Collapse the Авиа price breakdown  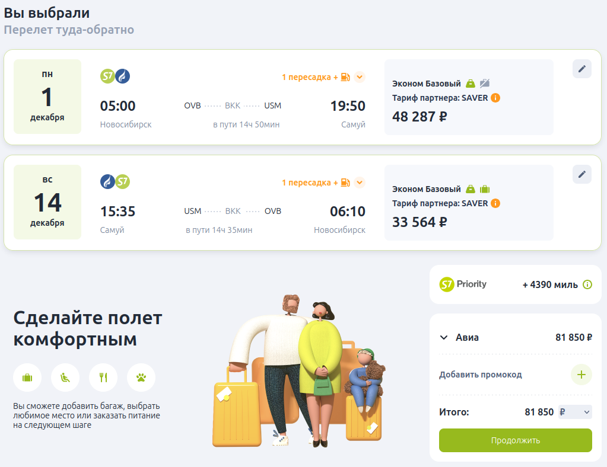(444, 337)
